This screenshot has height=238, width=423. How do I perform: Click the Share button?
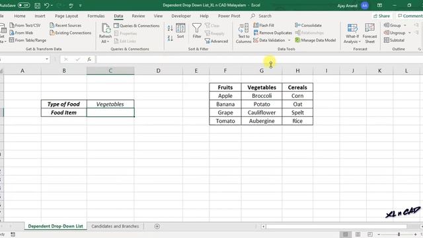click(x=382, y=16)
